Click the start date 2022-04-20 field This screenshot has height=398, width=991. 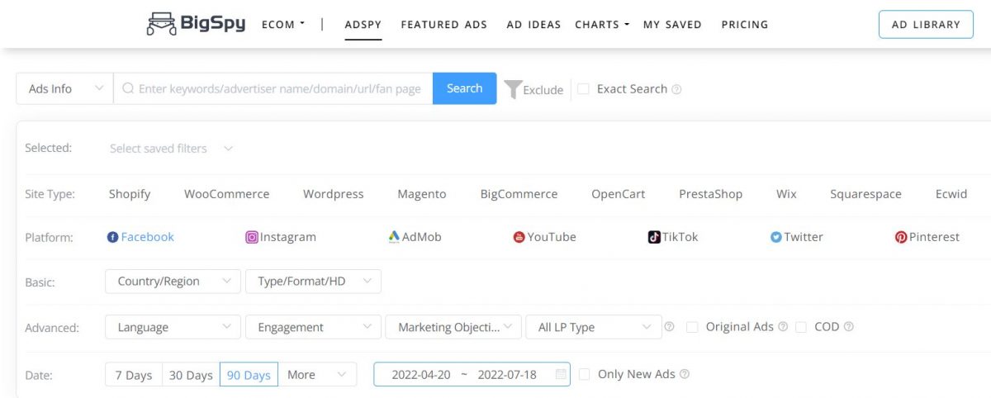tap(421, 374)
